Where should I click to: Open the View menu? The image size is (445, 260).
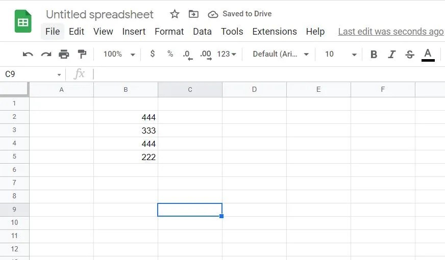103,32
